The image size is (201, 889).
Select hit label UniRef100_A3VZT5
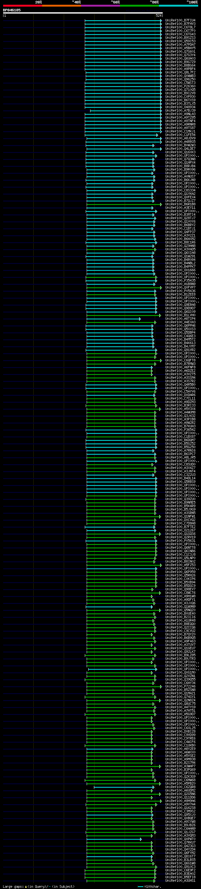[180, 374]
